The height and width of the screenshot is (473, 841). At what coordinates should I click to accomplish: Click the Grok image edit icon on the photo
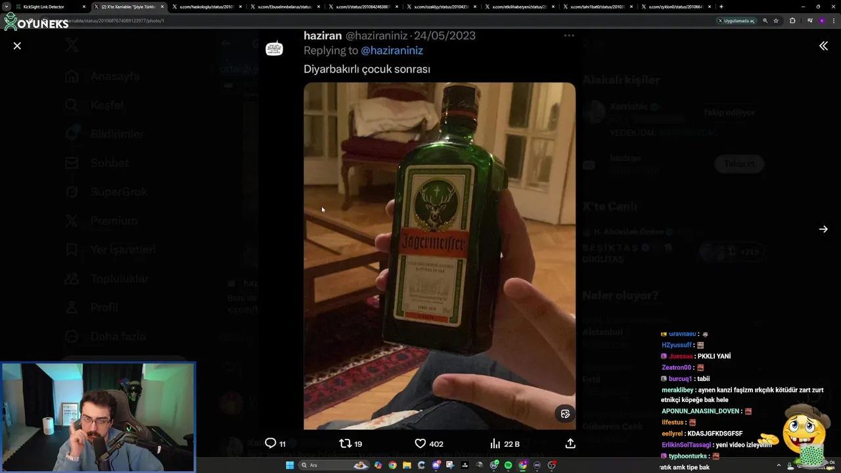tap(565, 414)
